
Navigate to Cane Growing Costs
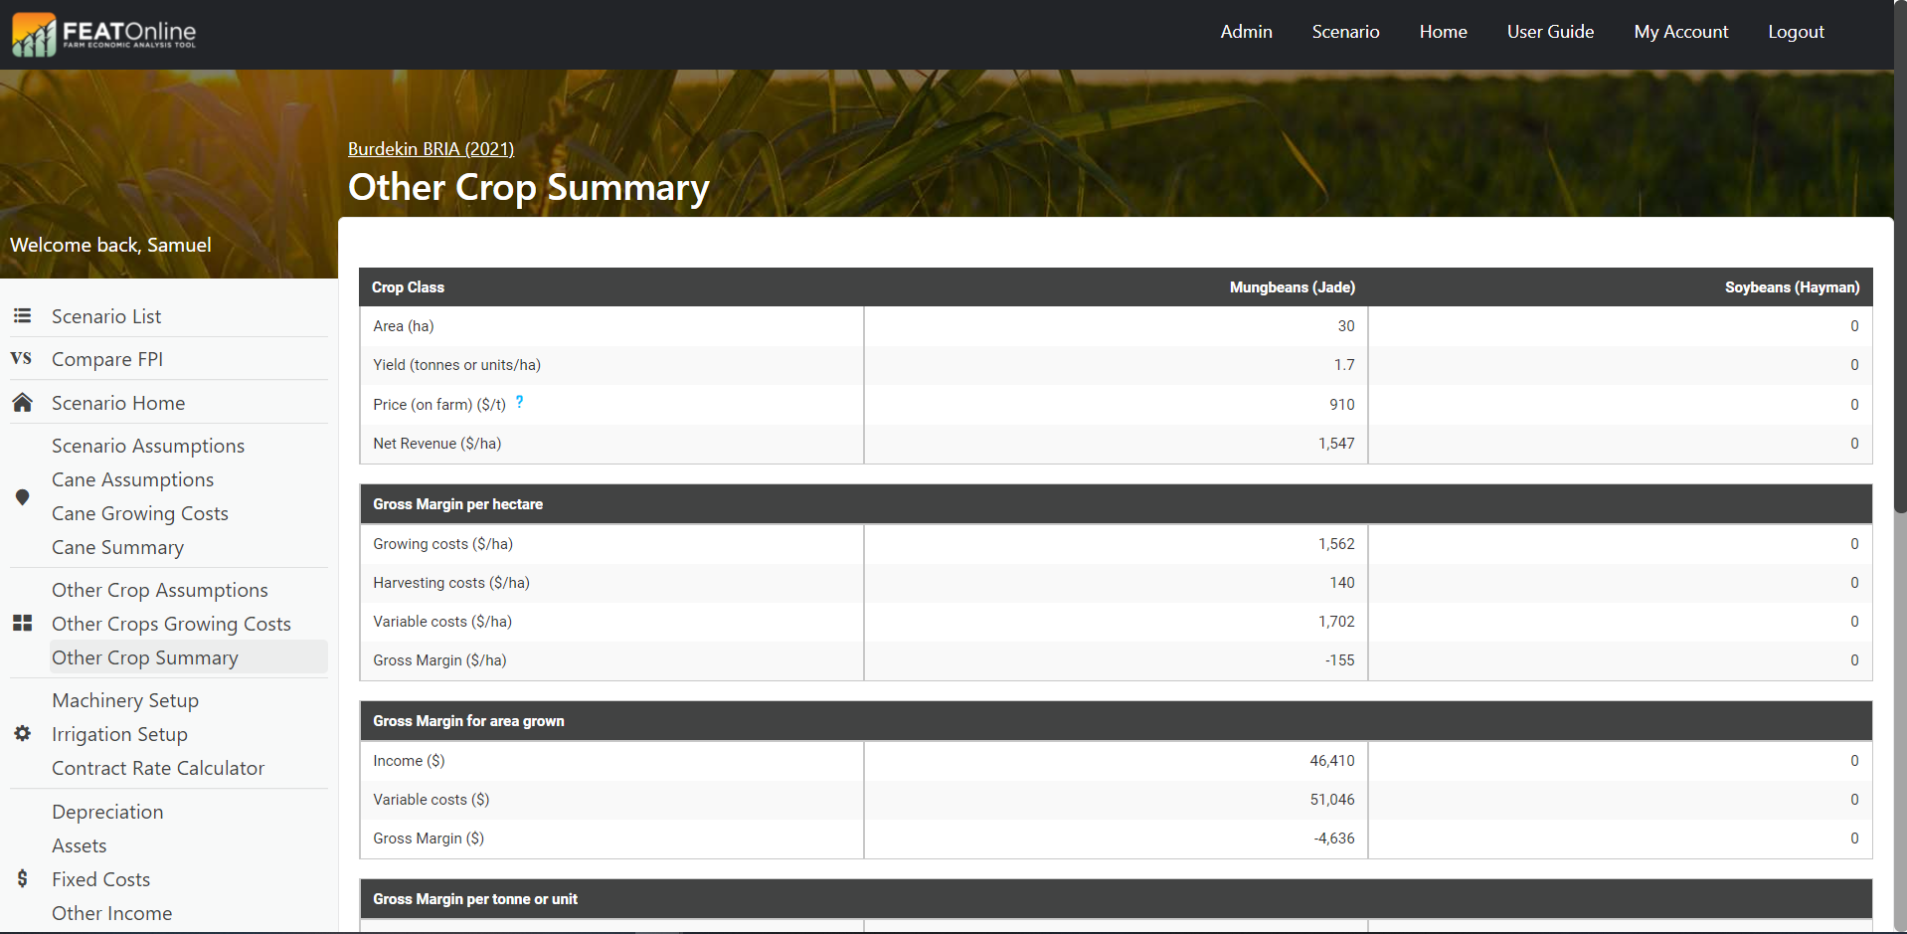(140, 513)
